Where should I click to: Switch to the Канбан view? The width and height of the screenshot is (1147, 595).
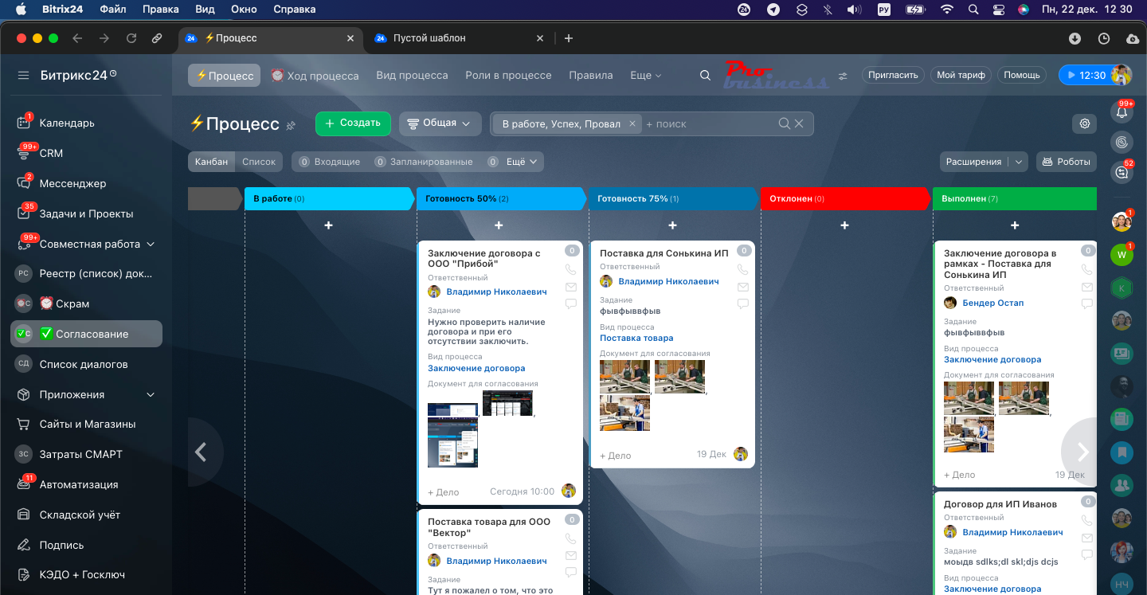[x=212, y=162]
